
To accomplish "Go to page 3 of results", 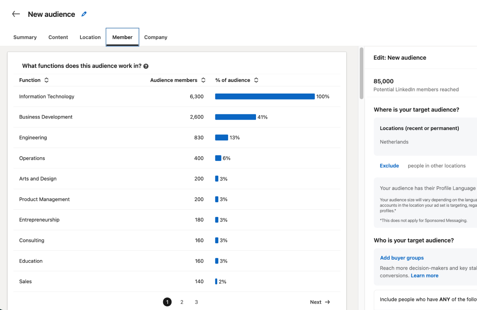I will tap(196, 302).
